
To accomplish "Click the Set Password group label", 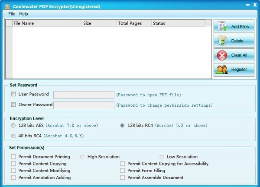I will click(x=23, y=85).
